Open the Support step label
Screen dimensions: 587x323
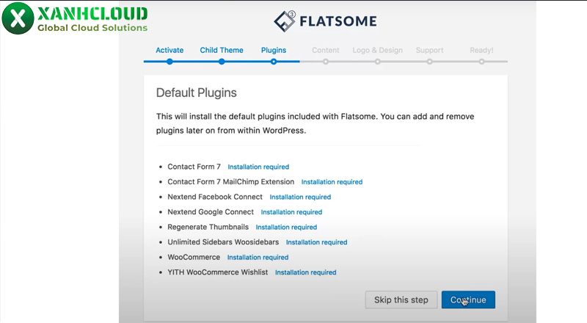tap(429, 51)
